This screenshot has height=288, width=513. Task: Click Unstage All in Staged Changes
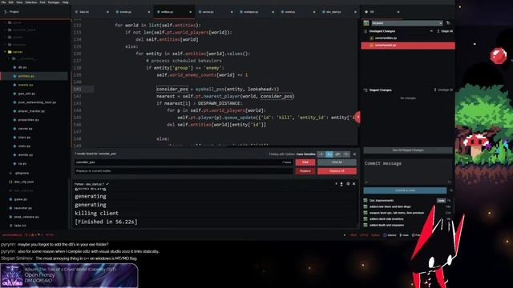point(444,90)
